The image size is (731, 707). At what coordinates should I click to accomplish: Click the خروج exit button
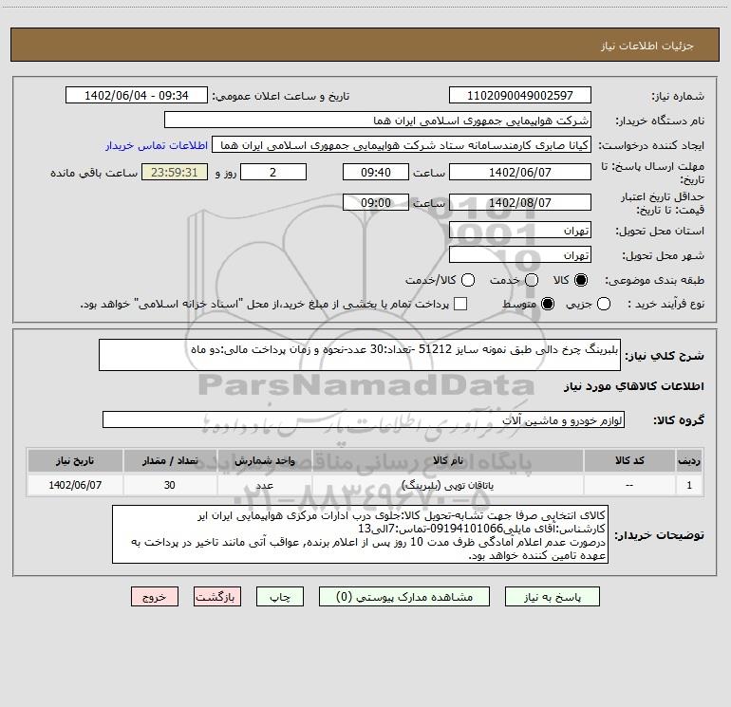tap(155, 597)
